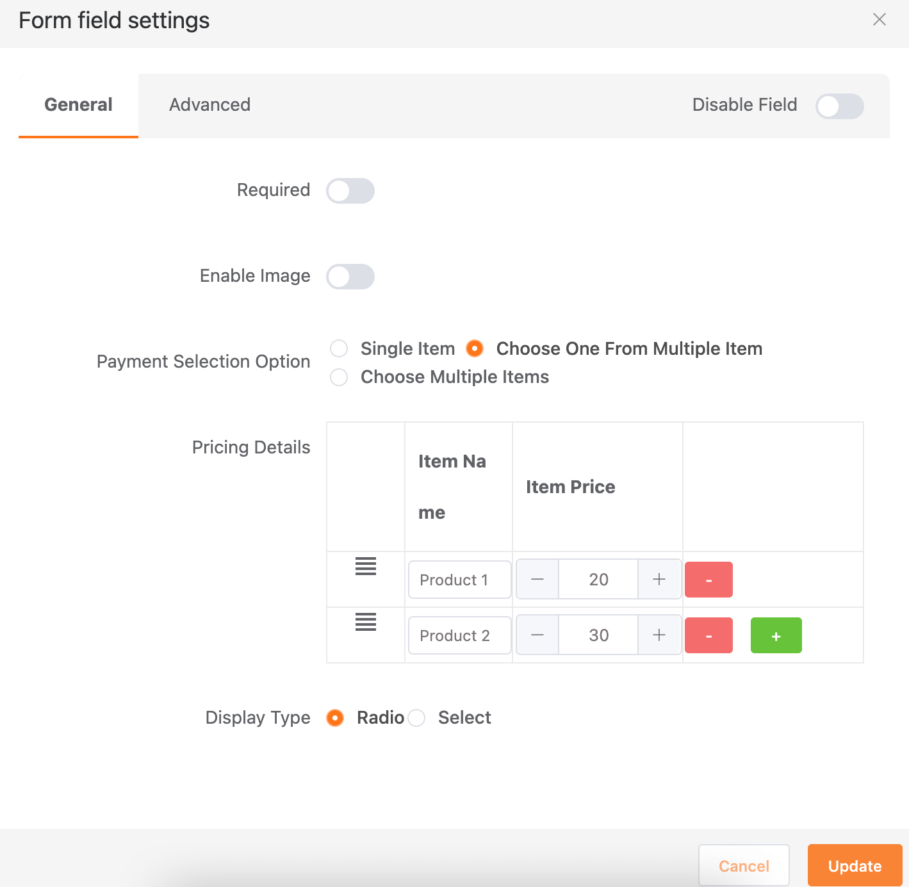Turn on the Enable Image switch

(350, 276)
